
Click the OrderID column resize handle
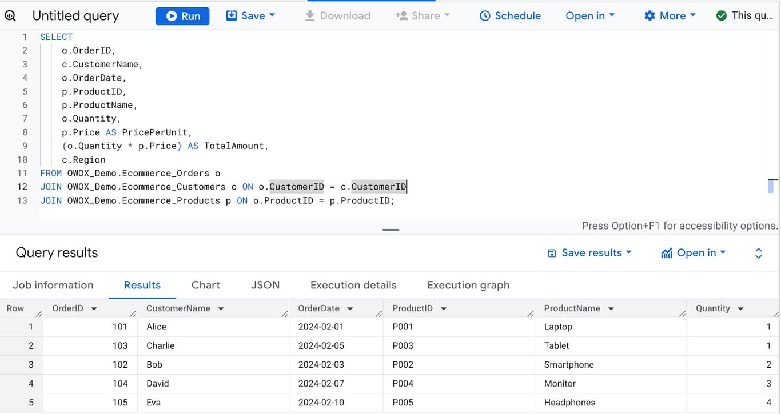[x=133, y=313]
